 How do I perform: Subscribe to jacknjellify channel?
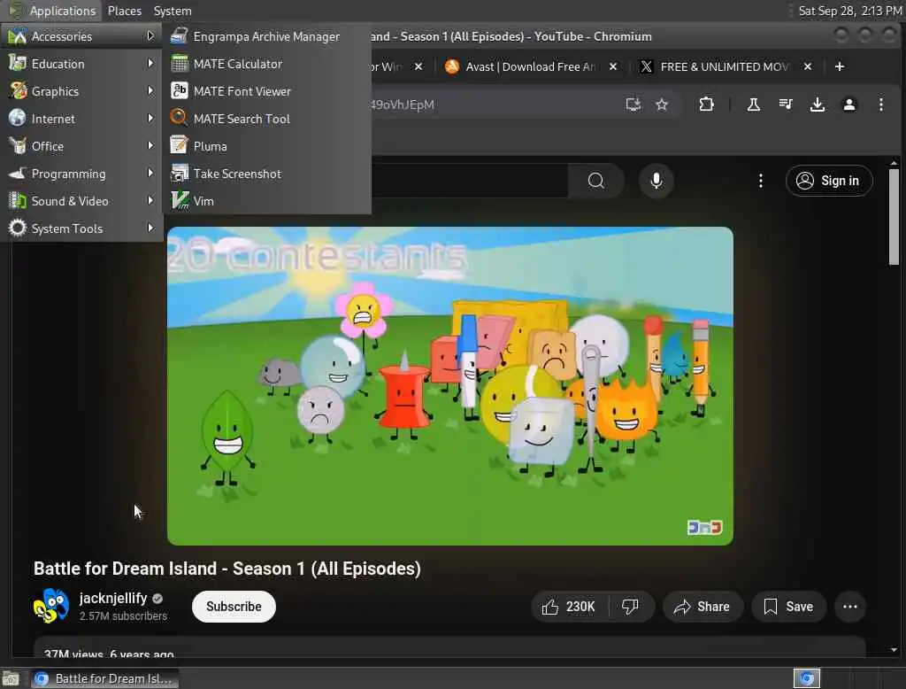pos(234,607)
